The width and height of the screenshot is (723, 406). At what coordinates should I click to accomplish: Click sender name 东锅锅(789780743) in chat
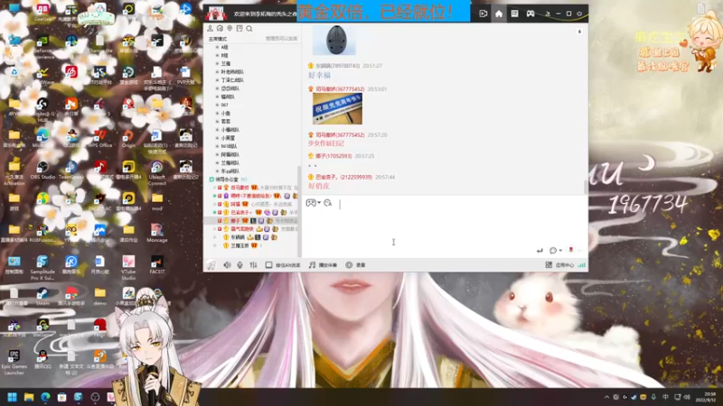pos(337,66)
